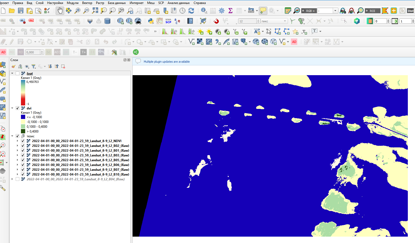Show the loat layer
The height and width of the screenshot is (243, 415).
click(x=18, y=73)
